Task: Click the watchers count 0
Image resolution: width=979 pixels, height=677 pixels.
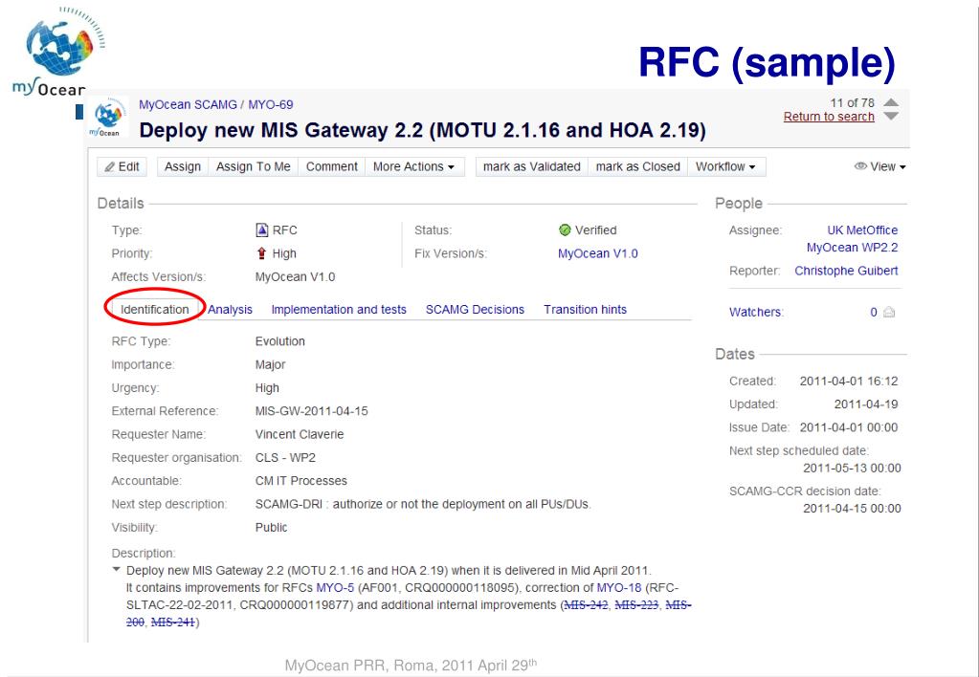Action: [874, 312]
